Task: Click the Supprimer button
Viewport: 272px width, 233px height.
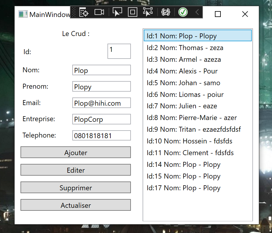Action: pyautogui.click(x=76, y=188)
